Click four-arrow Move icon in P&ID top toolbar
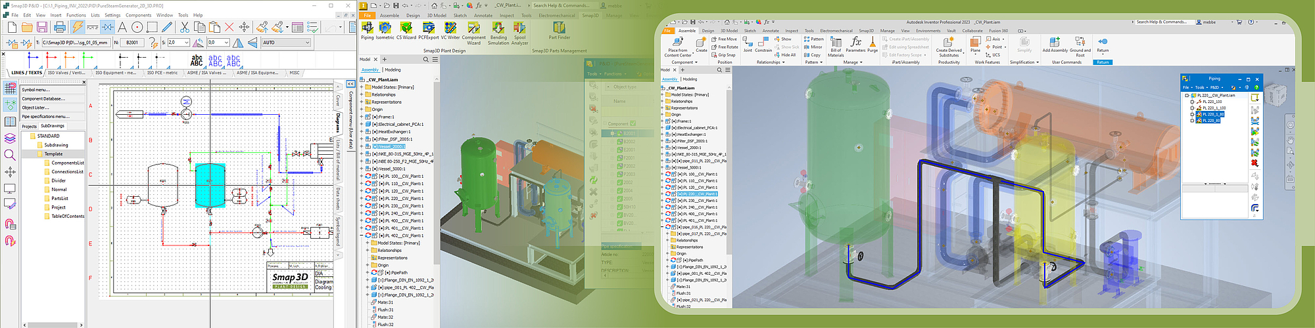 pyautogui.click(x=244, y=27)
